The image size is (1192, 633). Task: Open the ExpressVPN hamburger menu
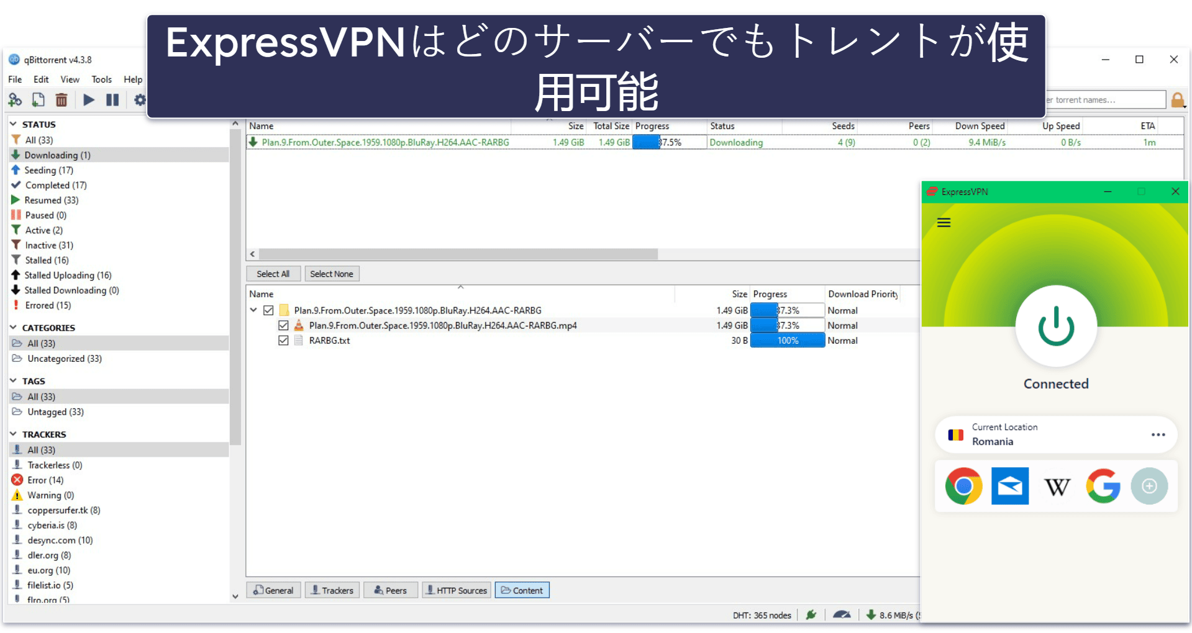(x=944, y=223)
